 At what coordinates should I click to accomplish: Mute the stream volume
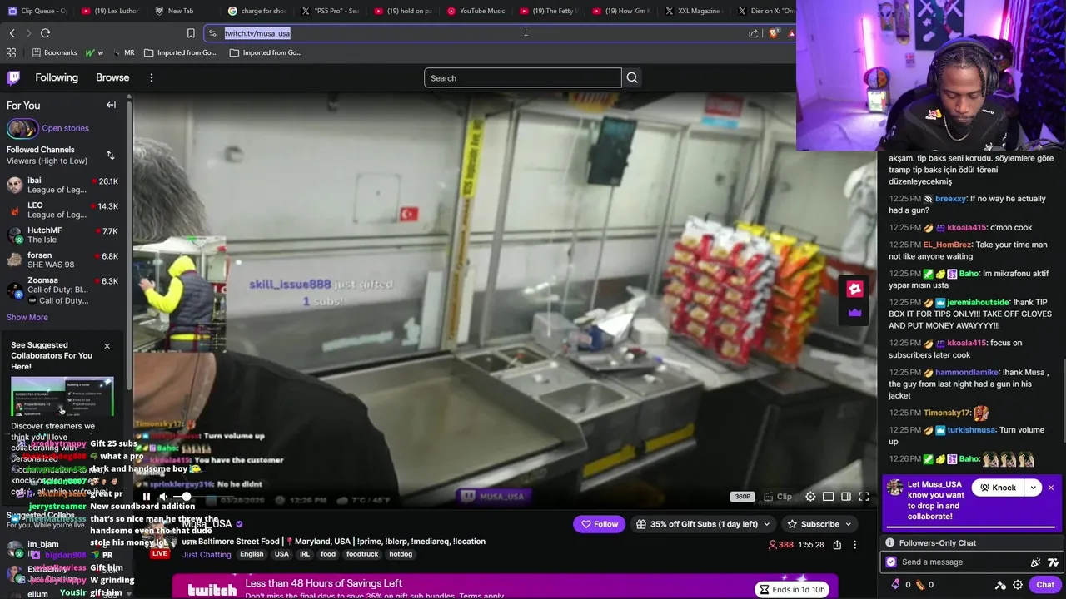click(x=163, y=497)
